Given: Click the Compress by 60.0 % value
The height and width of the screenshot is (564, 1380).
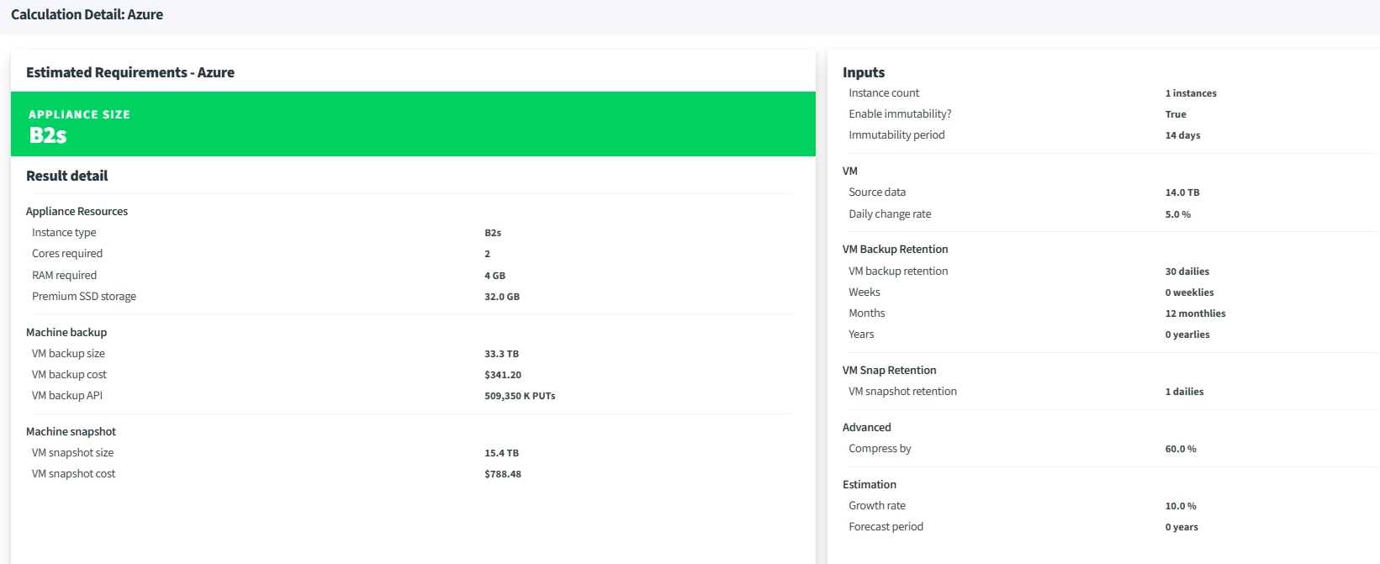Looking at the screenshot, I should (x=1181, y=449).
